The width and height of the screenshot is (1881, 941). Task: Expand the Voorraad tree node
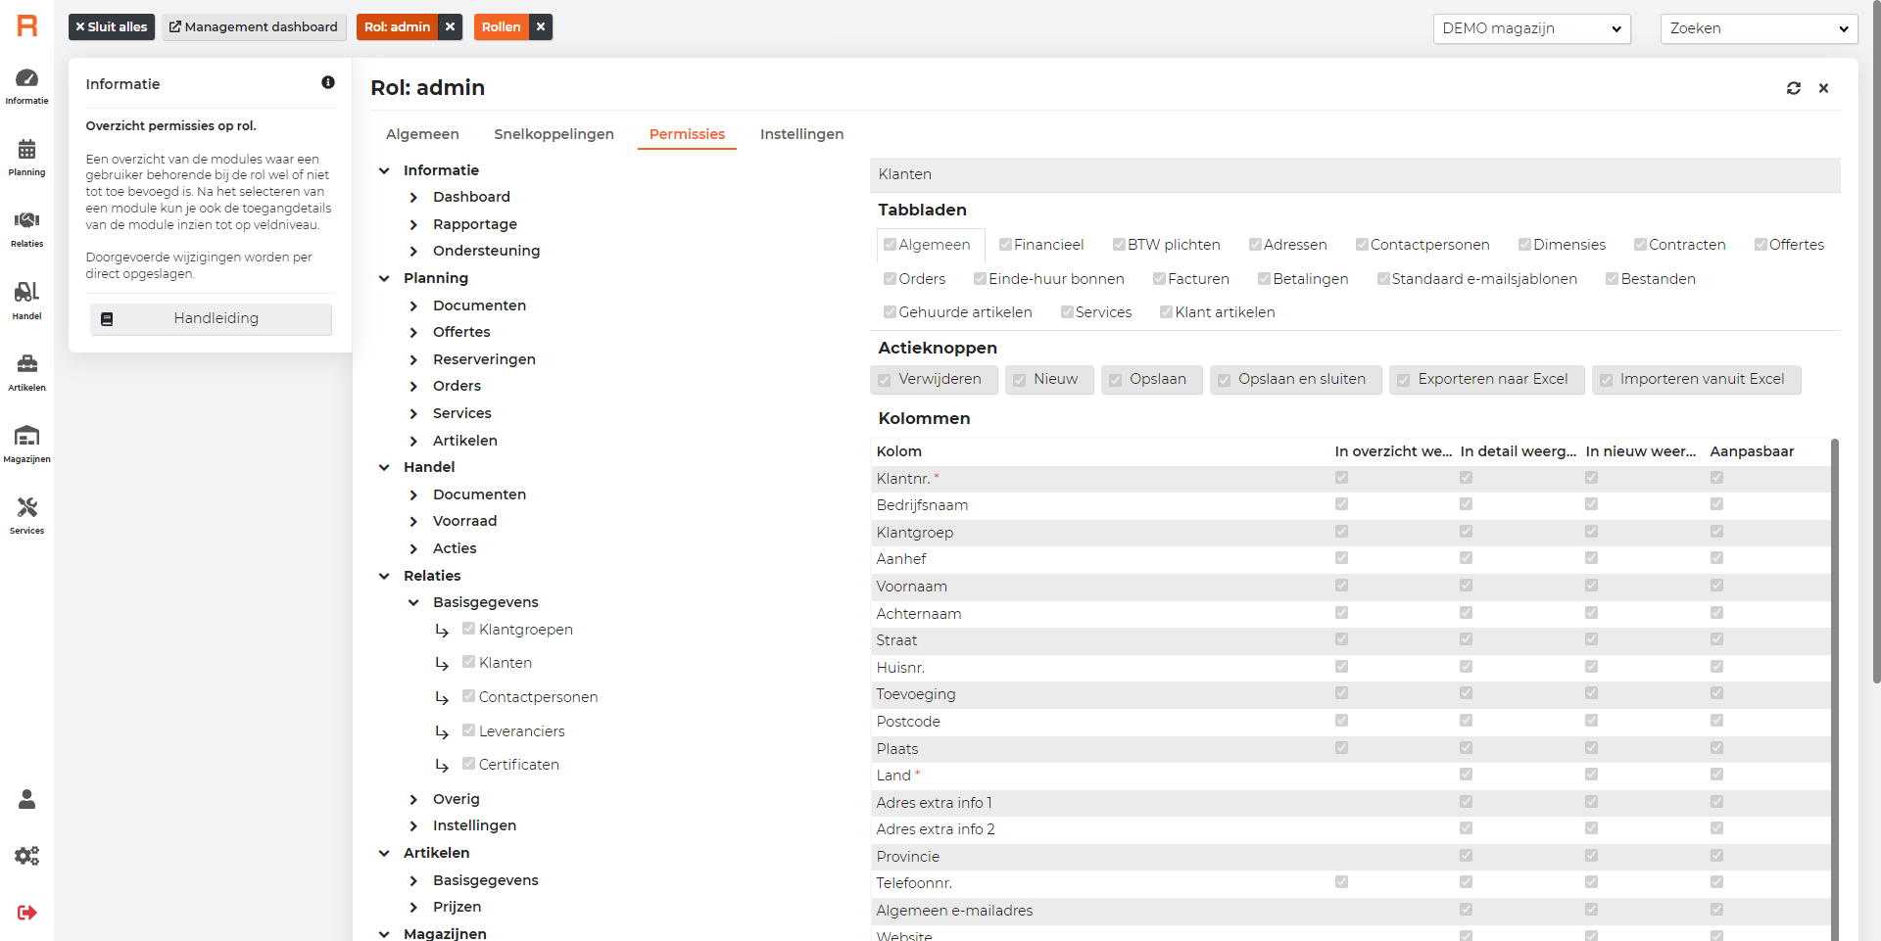tap(413, 521)
